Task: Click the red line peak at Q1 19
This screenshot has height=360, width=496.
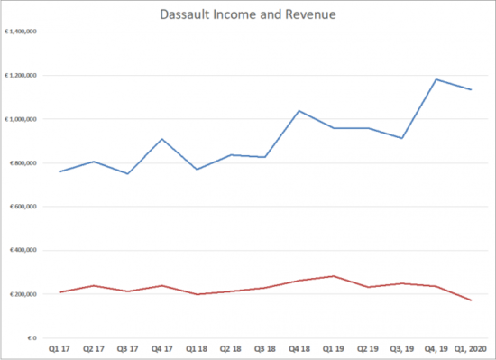Action: (x=334, y=276)
